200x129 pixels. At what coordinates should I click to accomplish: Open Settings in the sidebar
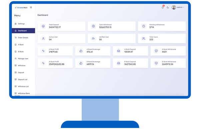point(23,24)
